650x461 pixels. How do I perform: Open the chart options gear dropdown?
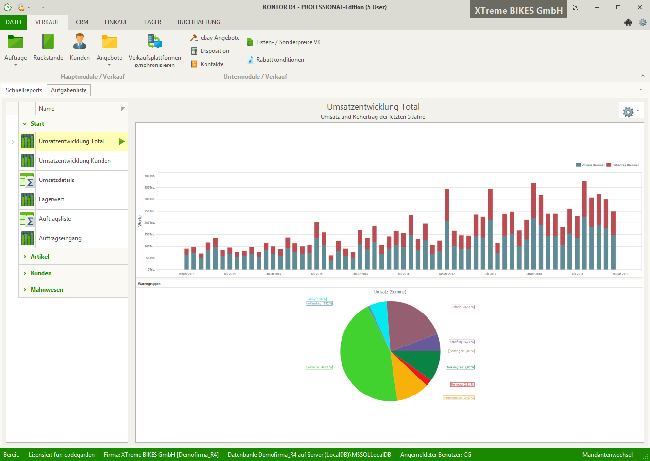(632, 111)
